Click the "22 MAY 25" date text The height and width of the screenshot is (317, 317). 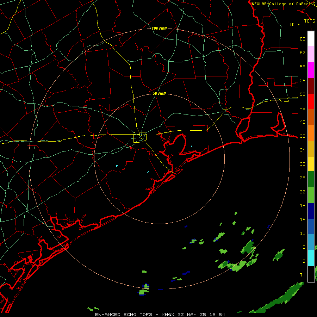coord(192,315)
